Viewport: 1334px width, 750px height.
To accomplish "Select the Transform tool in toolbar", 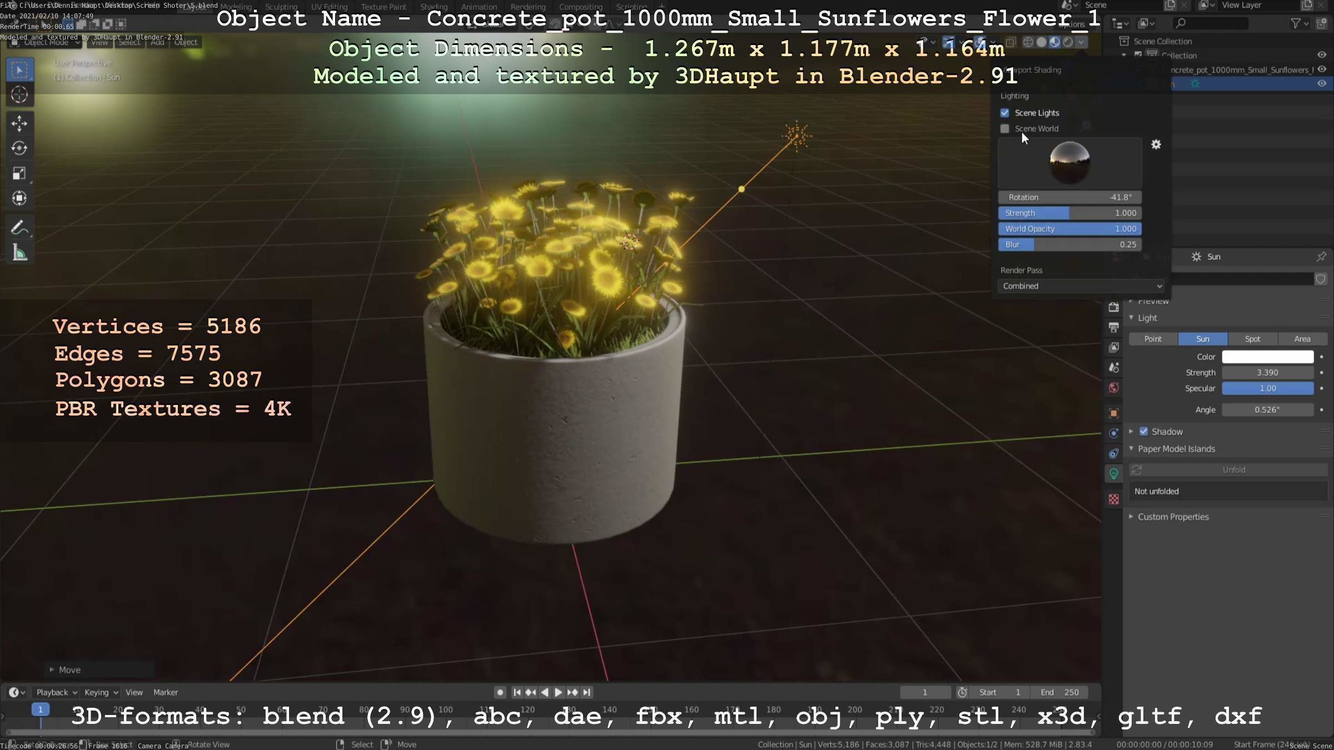I will pyautogui.click(x=19, y=198).
